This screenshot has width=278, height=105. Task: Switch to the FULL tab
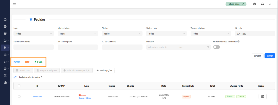39,62
